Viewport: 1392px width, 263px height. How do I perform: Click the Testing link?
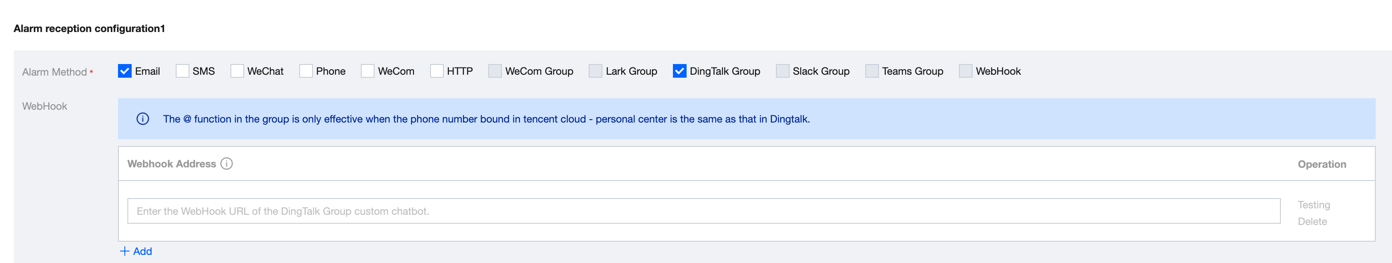coord(1314,205)
